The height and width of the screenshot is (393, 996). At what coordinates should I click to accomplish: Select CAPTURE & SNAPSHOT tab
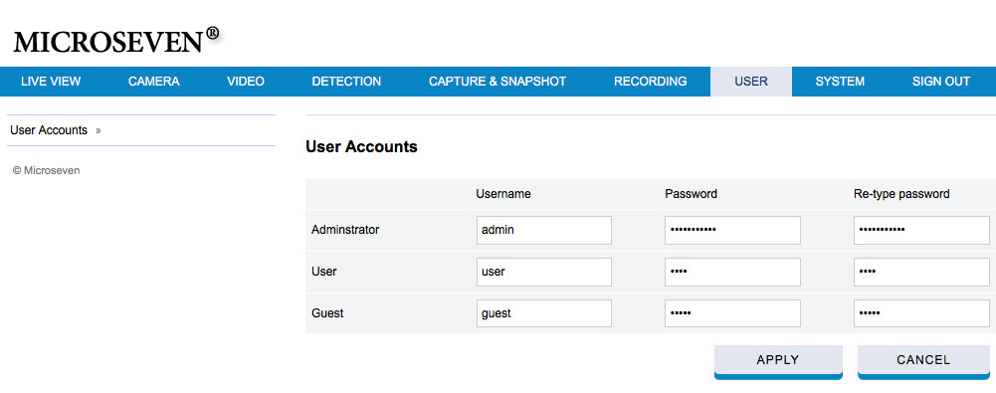click(498, 82)
